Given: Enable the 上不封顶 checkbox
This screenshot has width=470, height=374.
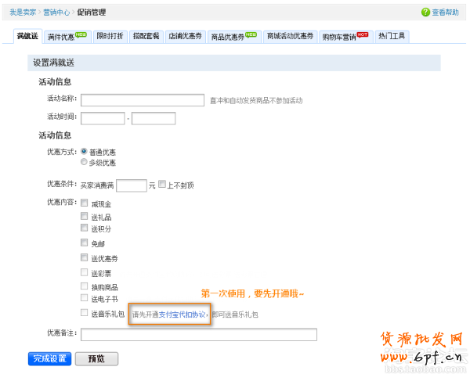Looking at the screenshot, I should [x=162, y=185].
